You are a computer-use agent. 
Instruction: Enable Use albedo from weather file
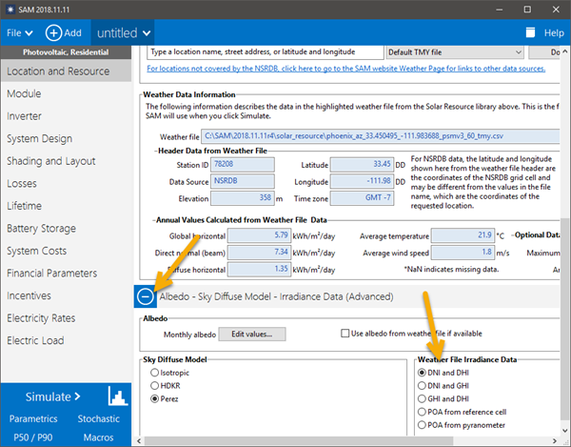[346, 334]
